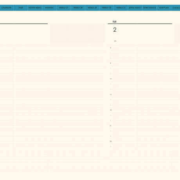Switch to the WEEKLY-31 tab
This screenshot has width=180, height=180.
coord(121,8)
